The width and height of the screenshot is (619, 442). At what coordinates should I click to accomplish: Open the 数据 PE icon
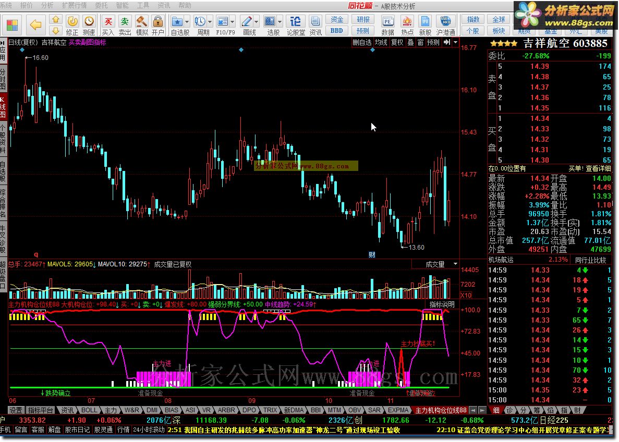[x=387, y=25]
